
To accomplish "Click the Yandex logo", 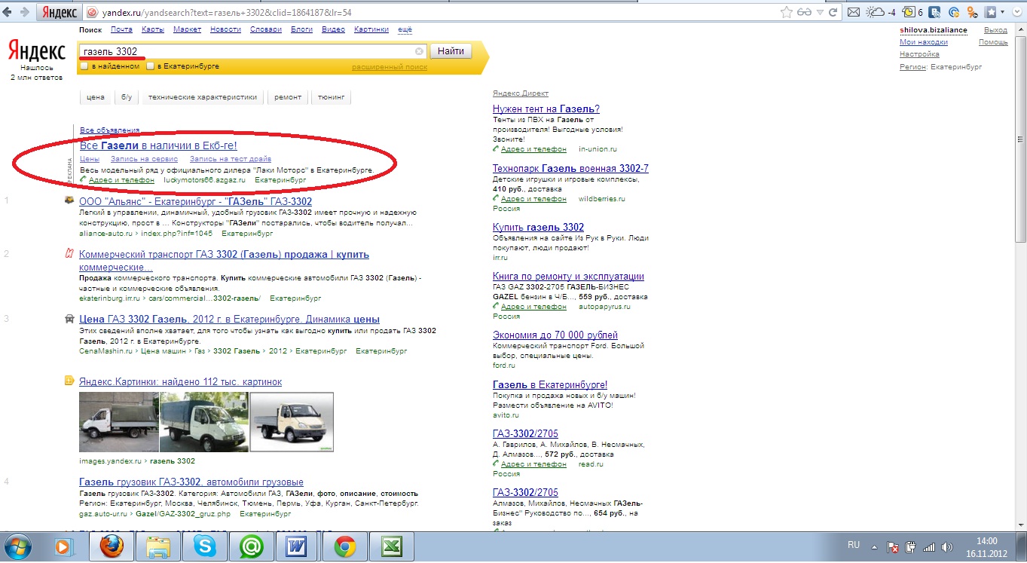I will tap(36, 51).
